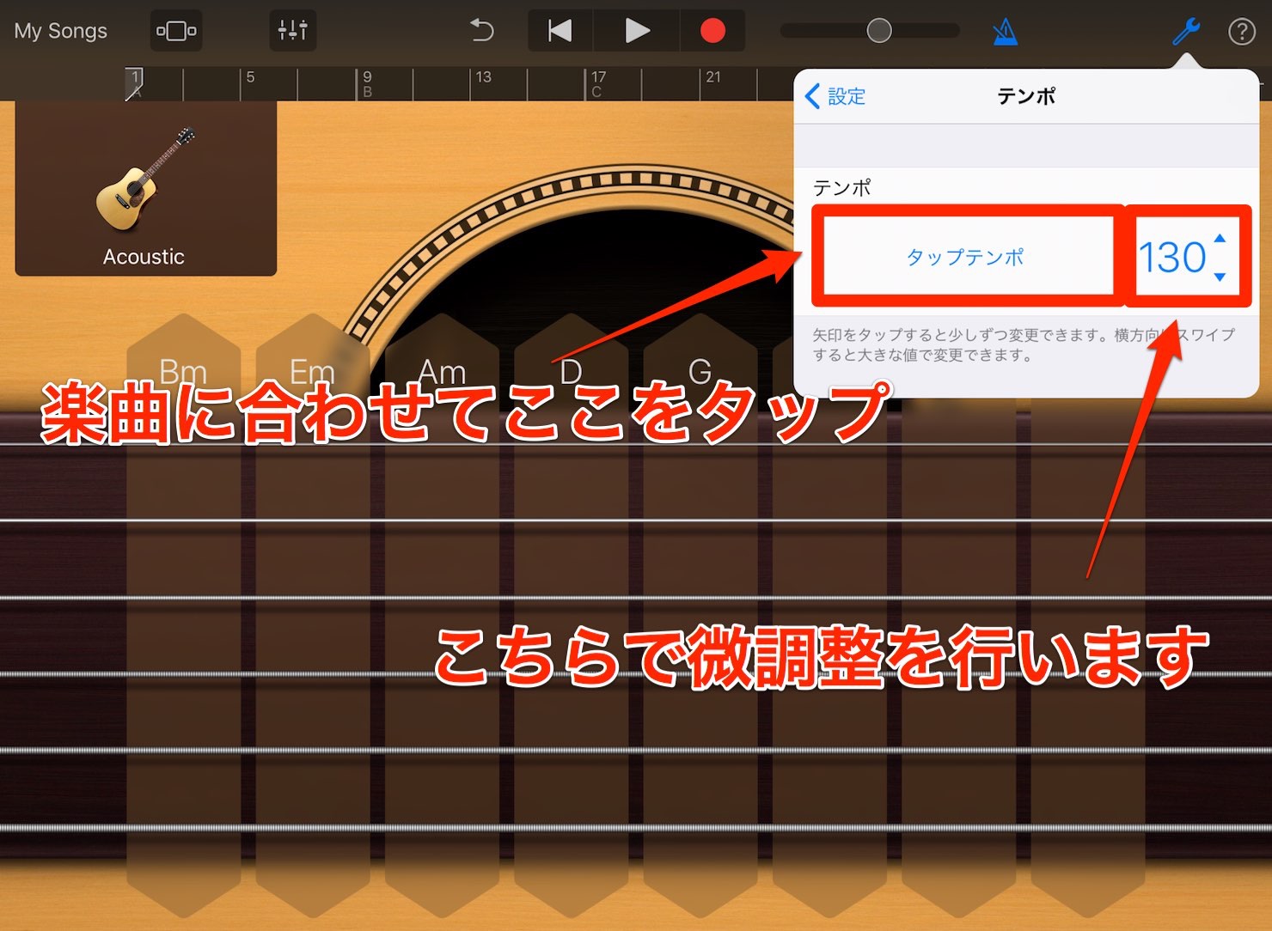Jump to section C bar 17
Image resolution: width=1272 pixels, height=931 pixels.
pos(598,83)
